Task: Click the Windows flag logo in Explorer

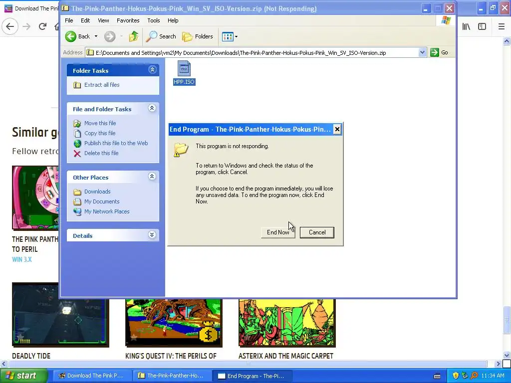Action: [446, 20]
